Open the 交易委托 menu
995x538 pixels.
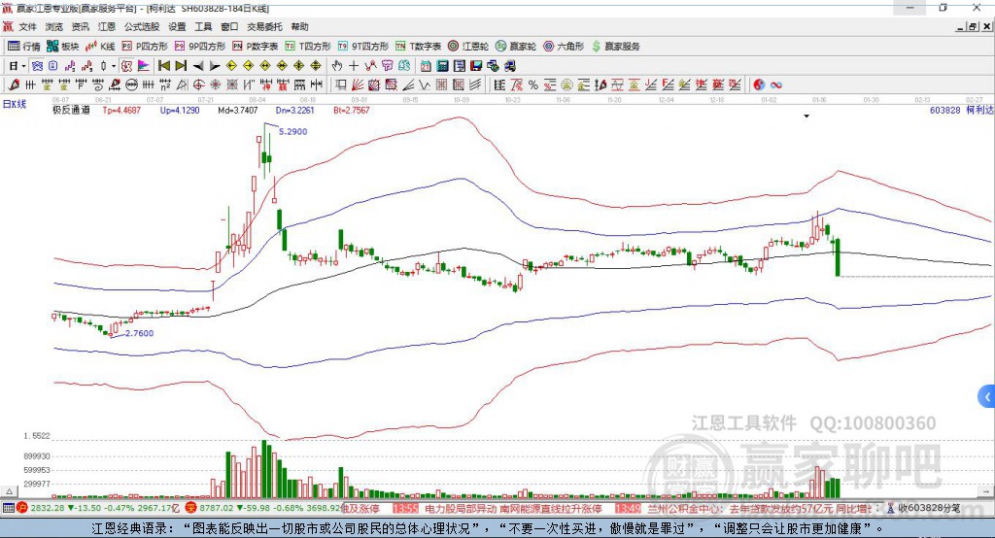(264, 26)
